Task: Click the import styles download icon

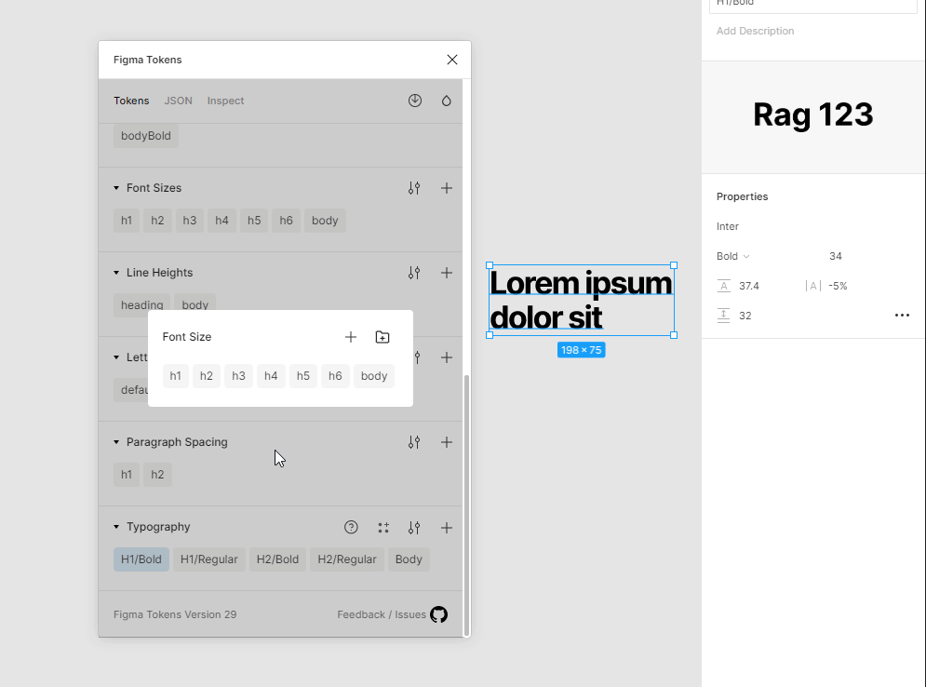Action: click(415, 101)
